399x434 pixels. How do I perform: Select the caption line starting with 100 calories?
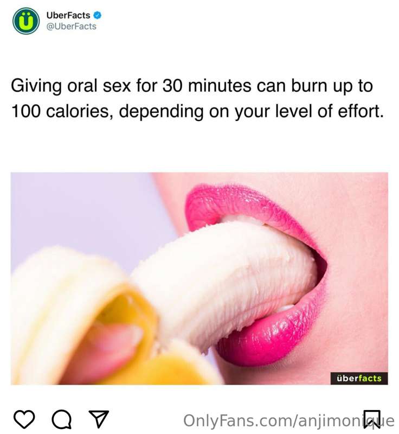tap(197, 111)
